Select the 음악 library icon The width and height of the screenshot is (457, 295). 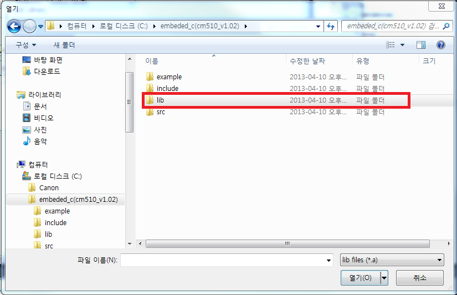27,141
